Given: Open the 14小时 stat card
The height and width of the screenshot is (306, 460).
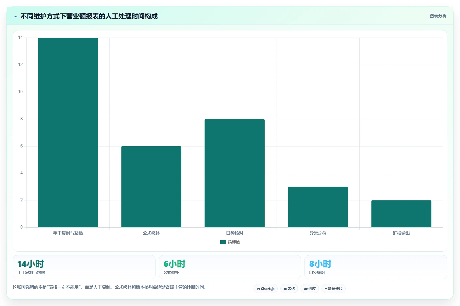Looking at the screenshot, I should coord(84,267).
